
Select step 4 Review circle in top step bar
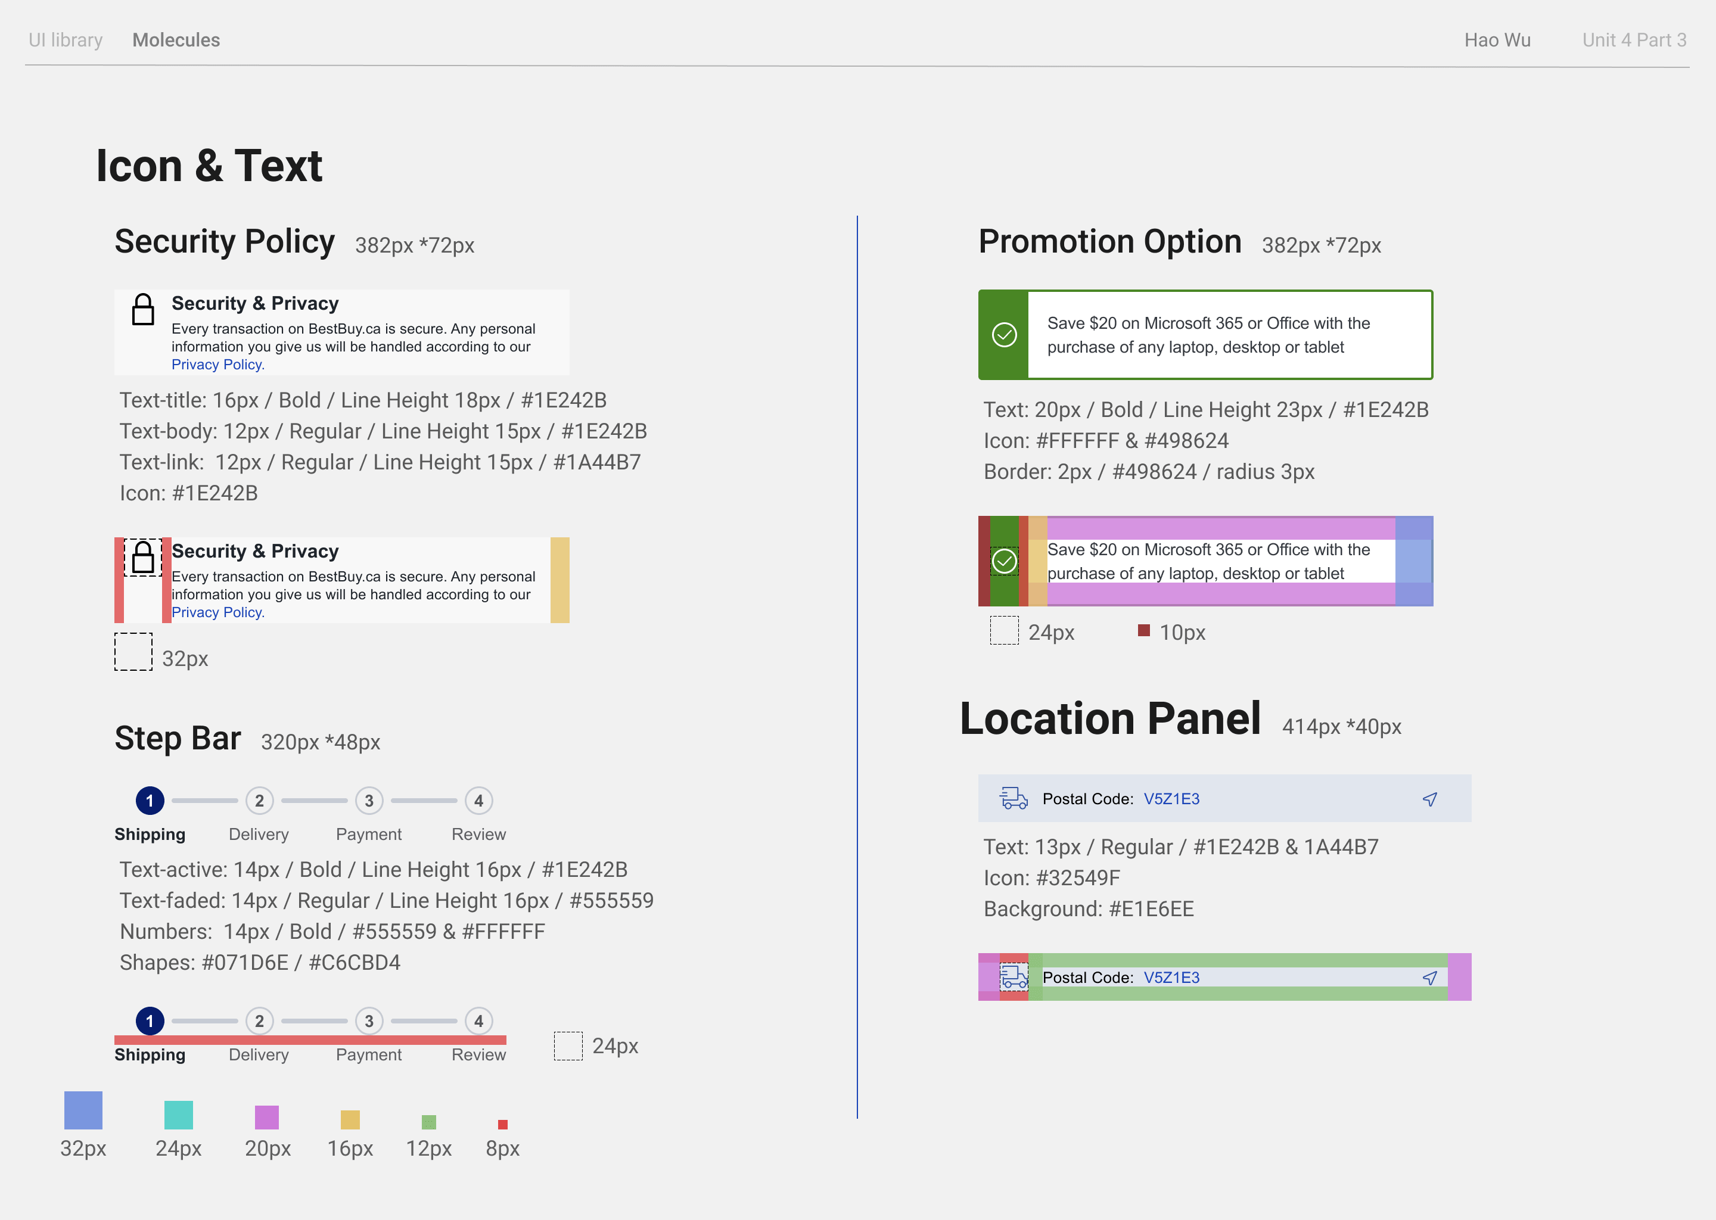point(478,801)
